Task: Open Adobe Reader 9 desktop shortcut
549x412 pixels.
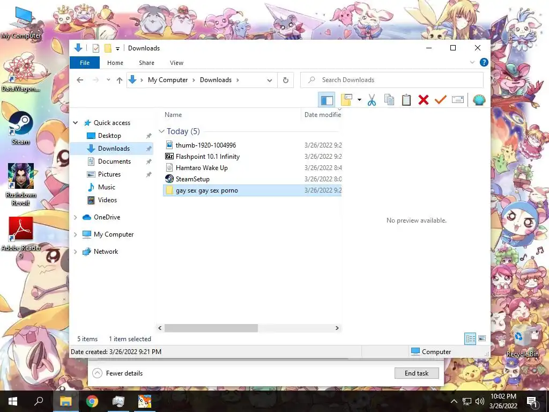Action: (x=21, y=238)
